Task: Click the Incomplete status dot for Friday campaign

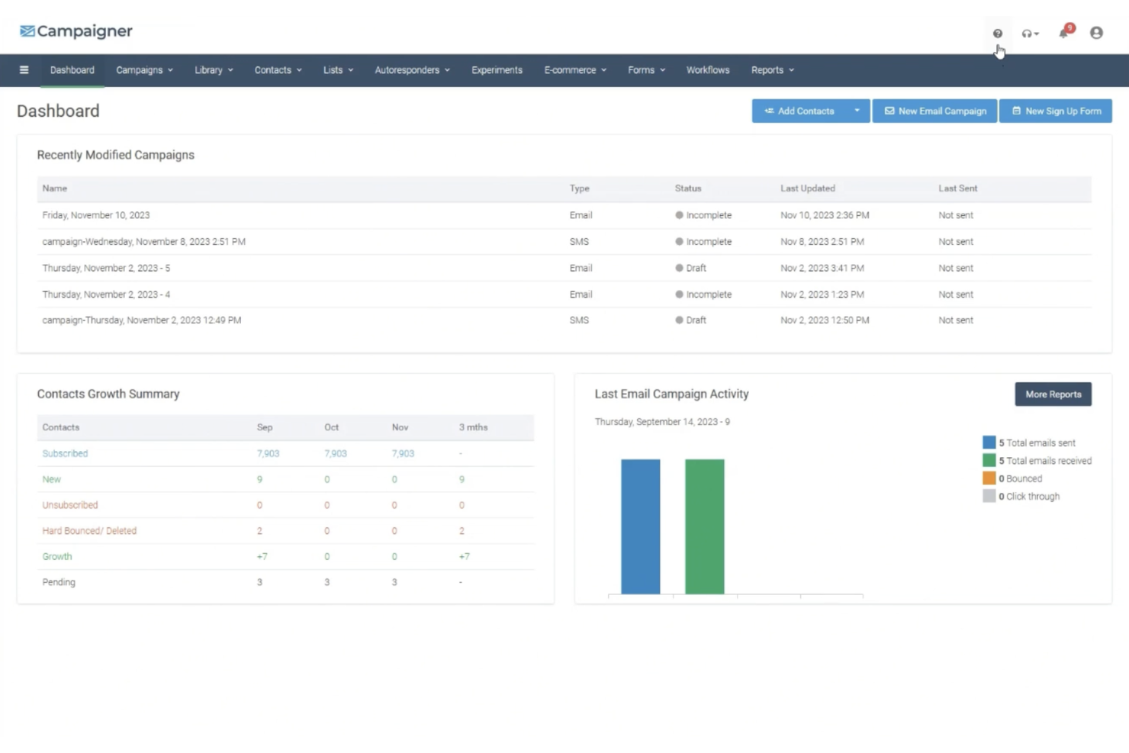Action: click(677, 215)
